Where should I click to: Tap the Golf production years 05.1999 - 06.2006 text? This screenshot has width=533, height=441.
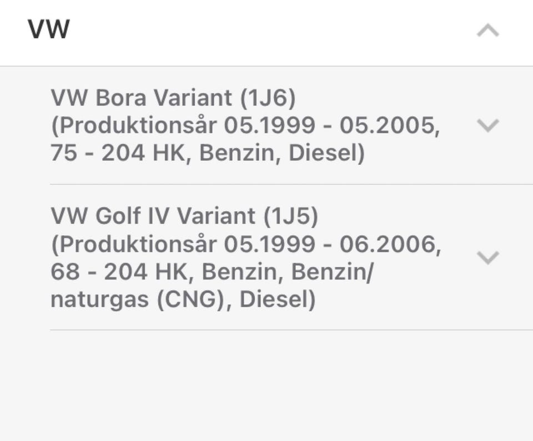point(332,244)
